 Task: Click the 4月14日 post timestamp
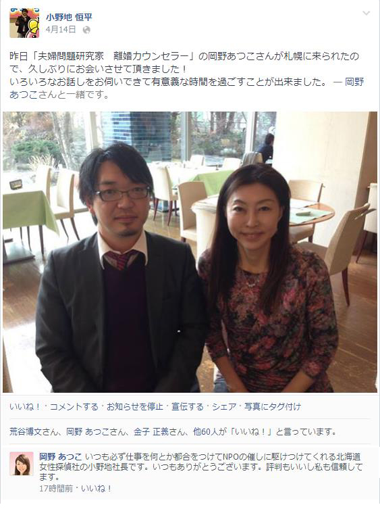point(61,30)
